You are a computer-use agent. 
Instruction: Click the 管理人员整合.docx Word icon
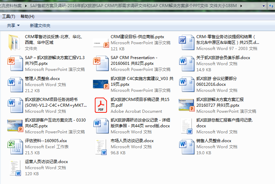(x=15, y=84)
